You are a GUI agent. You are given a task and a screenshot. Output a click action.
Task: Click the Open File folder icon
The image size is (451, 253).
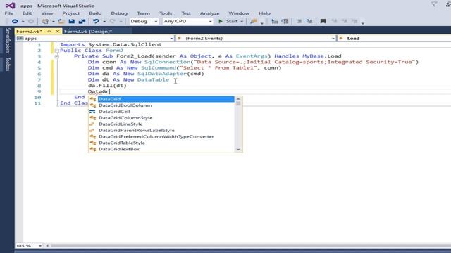(x=61, y=21)
